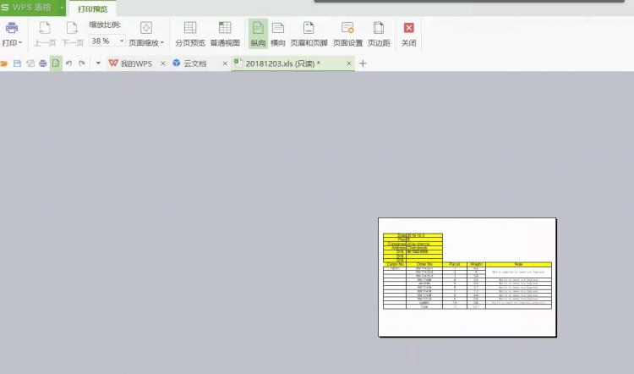Go to next page (下一页)

tap(73, 35)
